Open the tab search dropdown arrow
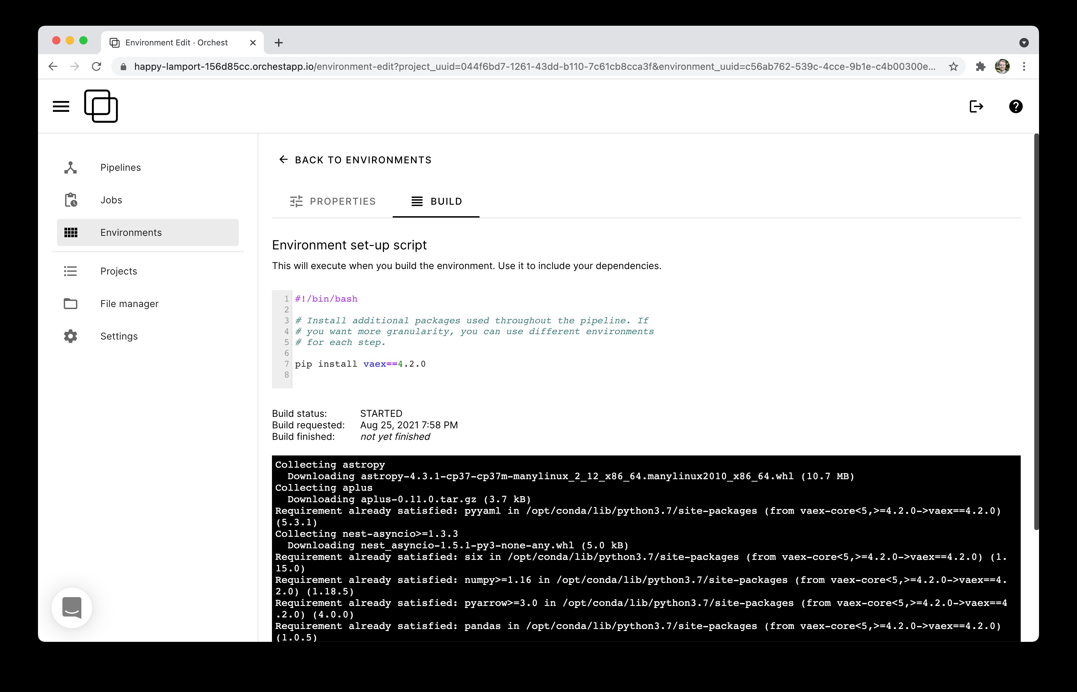The image size is (1077, 692). pyautogui.click(x=1024, y=43)
